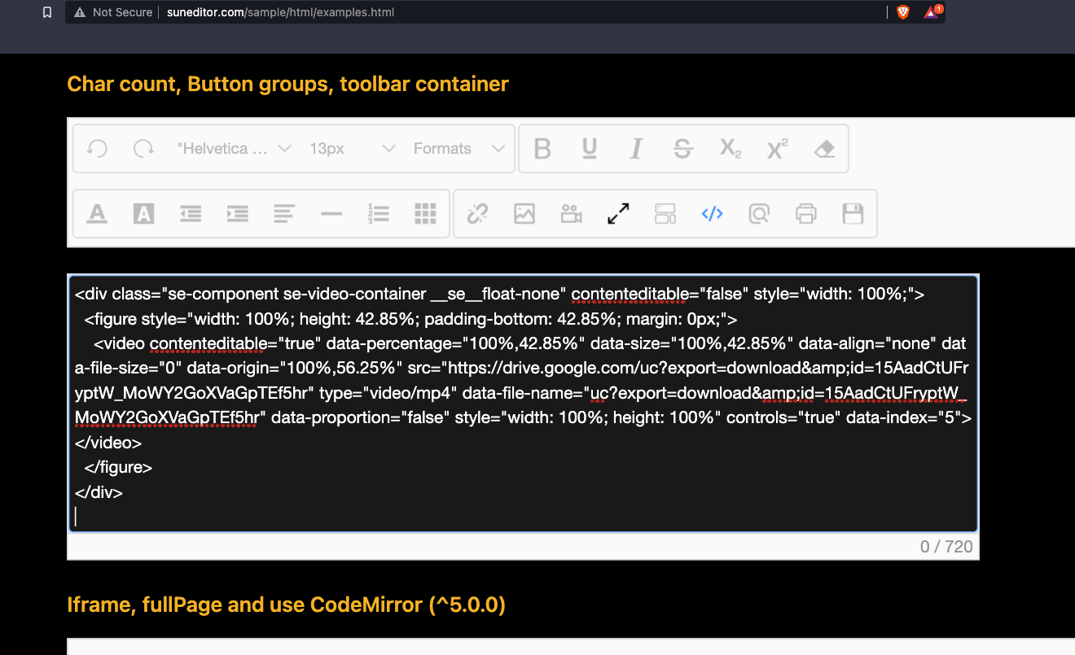
Task: Open the font family dropdown
Action: pyautogui.click(x=234, y=148)
